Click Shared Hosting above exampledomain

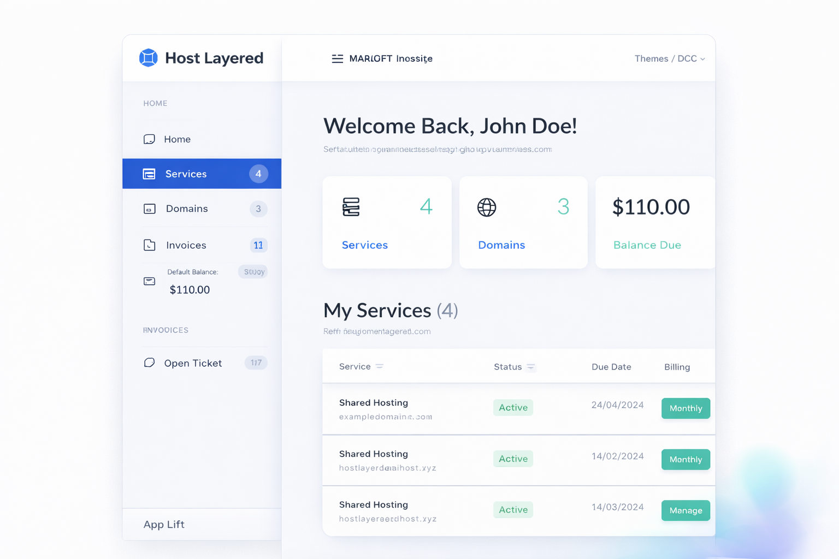click(x=374, y=403)
